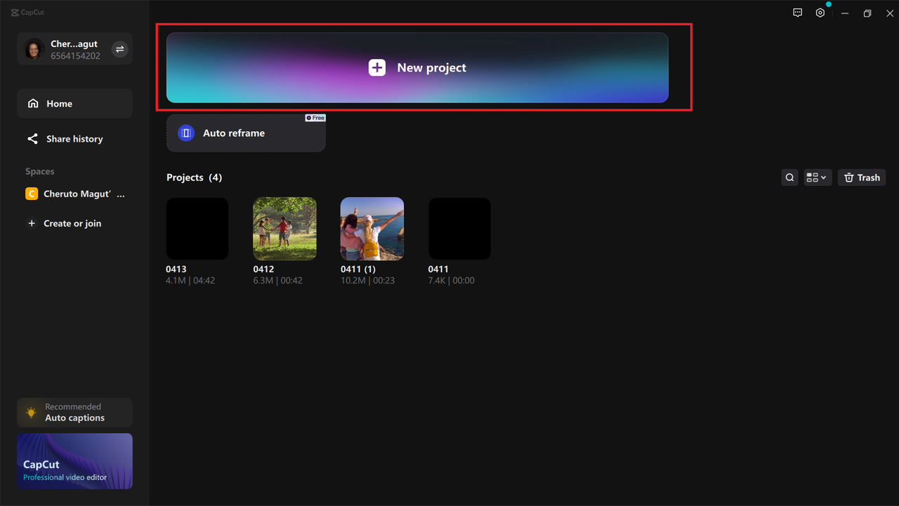The height and width of the screenshot is (506, 899).
Task: Open the project search magnifier icon
Action: pyautogui.click(x=789, y=177)
